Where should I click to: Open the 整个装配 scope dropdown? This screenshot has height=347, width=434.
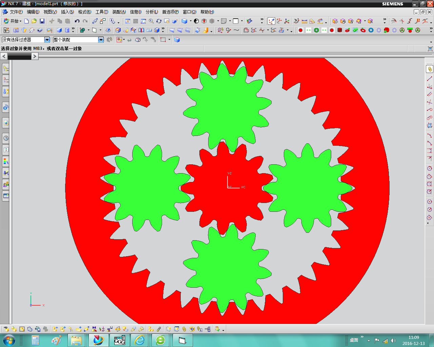coord(101,40)
